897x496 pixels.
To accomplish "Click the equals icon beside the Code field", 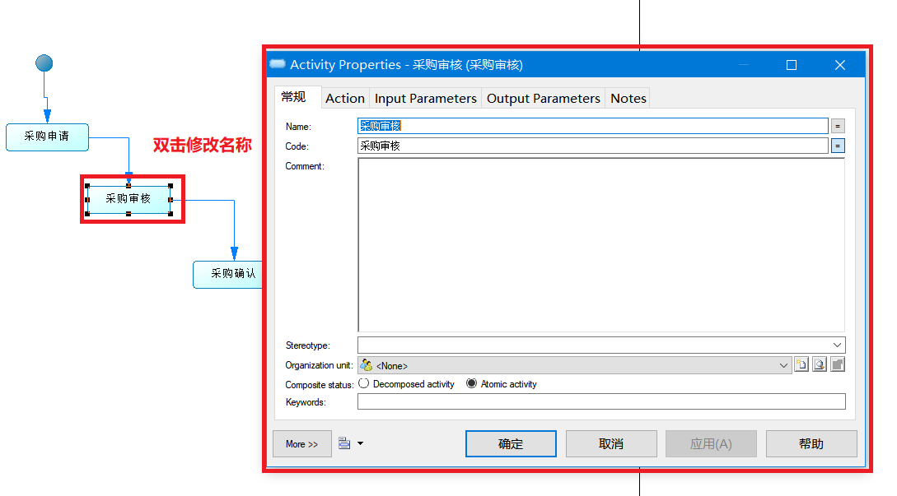I will click(837, 146).
